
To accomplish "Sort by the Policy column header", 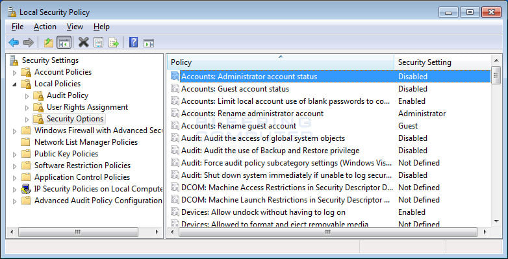I will [281, 62].
